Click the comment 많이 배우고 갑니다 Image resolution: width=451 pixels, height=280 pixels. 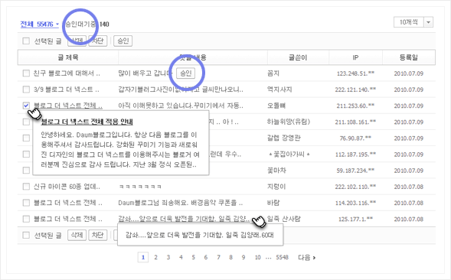tap(145, 73)
